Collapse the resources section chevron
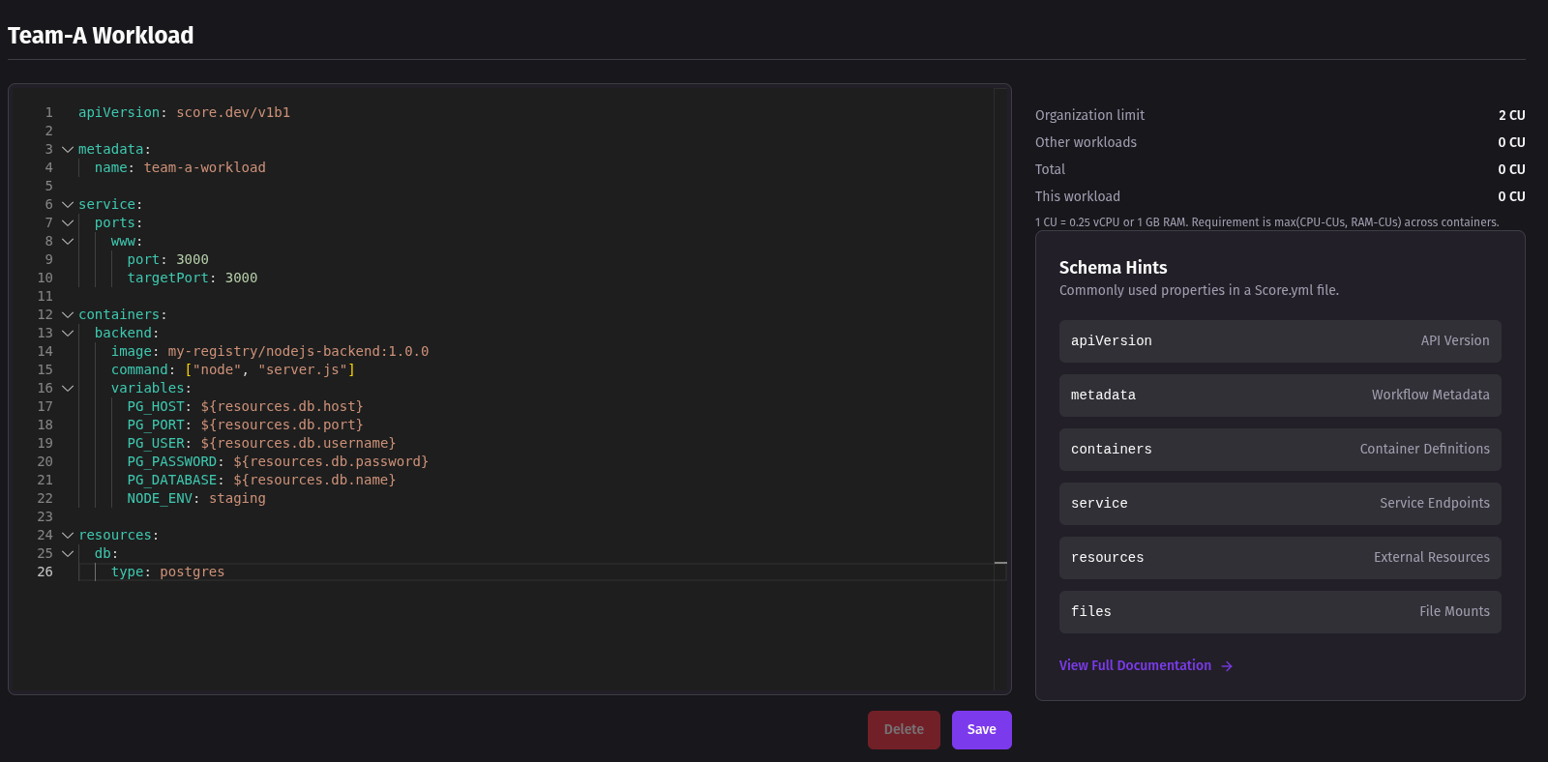 pyautogui.click(x=68, y=536)
